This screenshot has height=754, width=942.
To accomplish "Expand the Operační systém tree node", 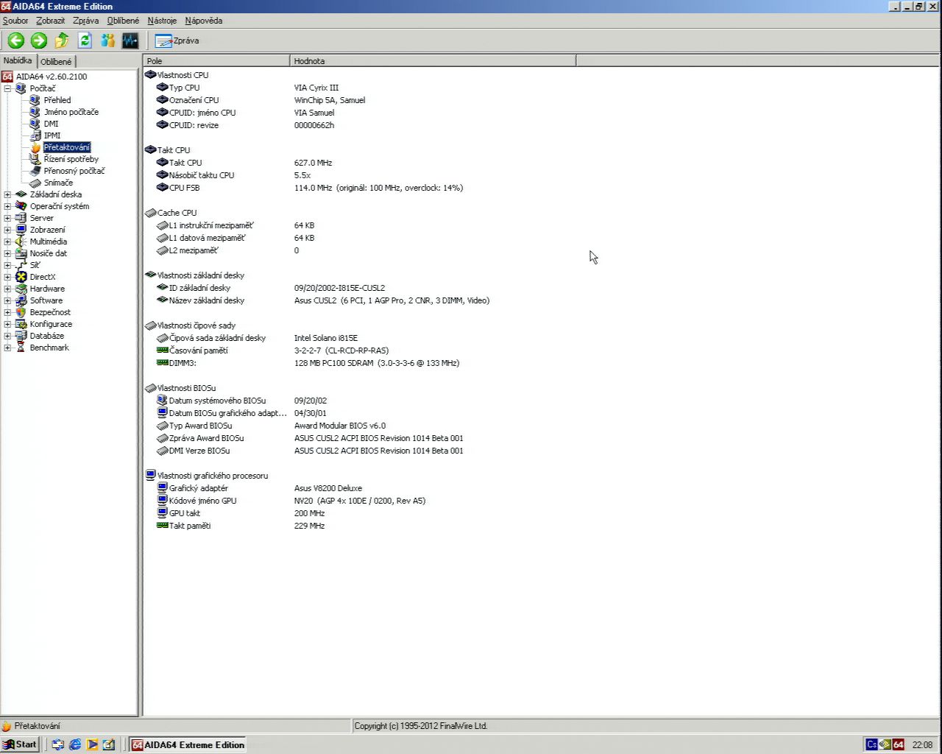I will [7, 206].
